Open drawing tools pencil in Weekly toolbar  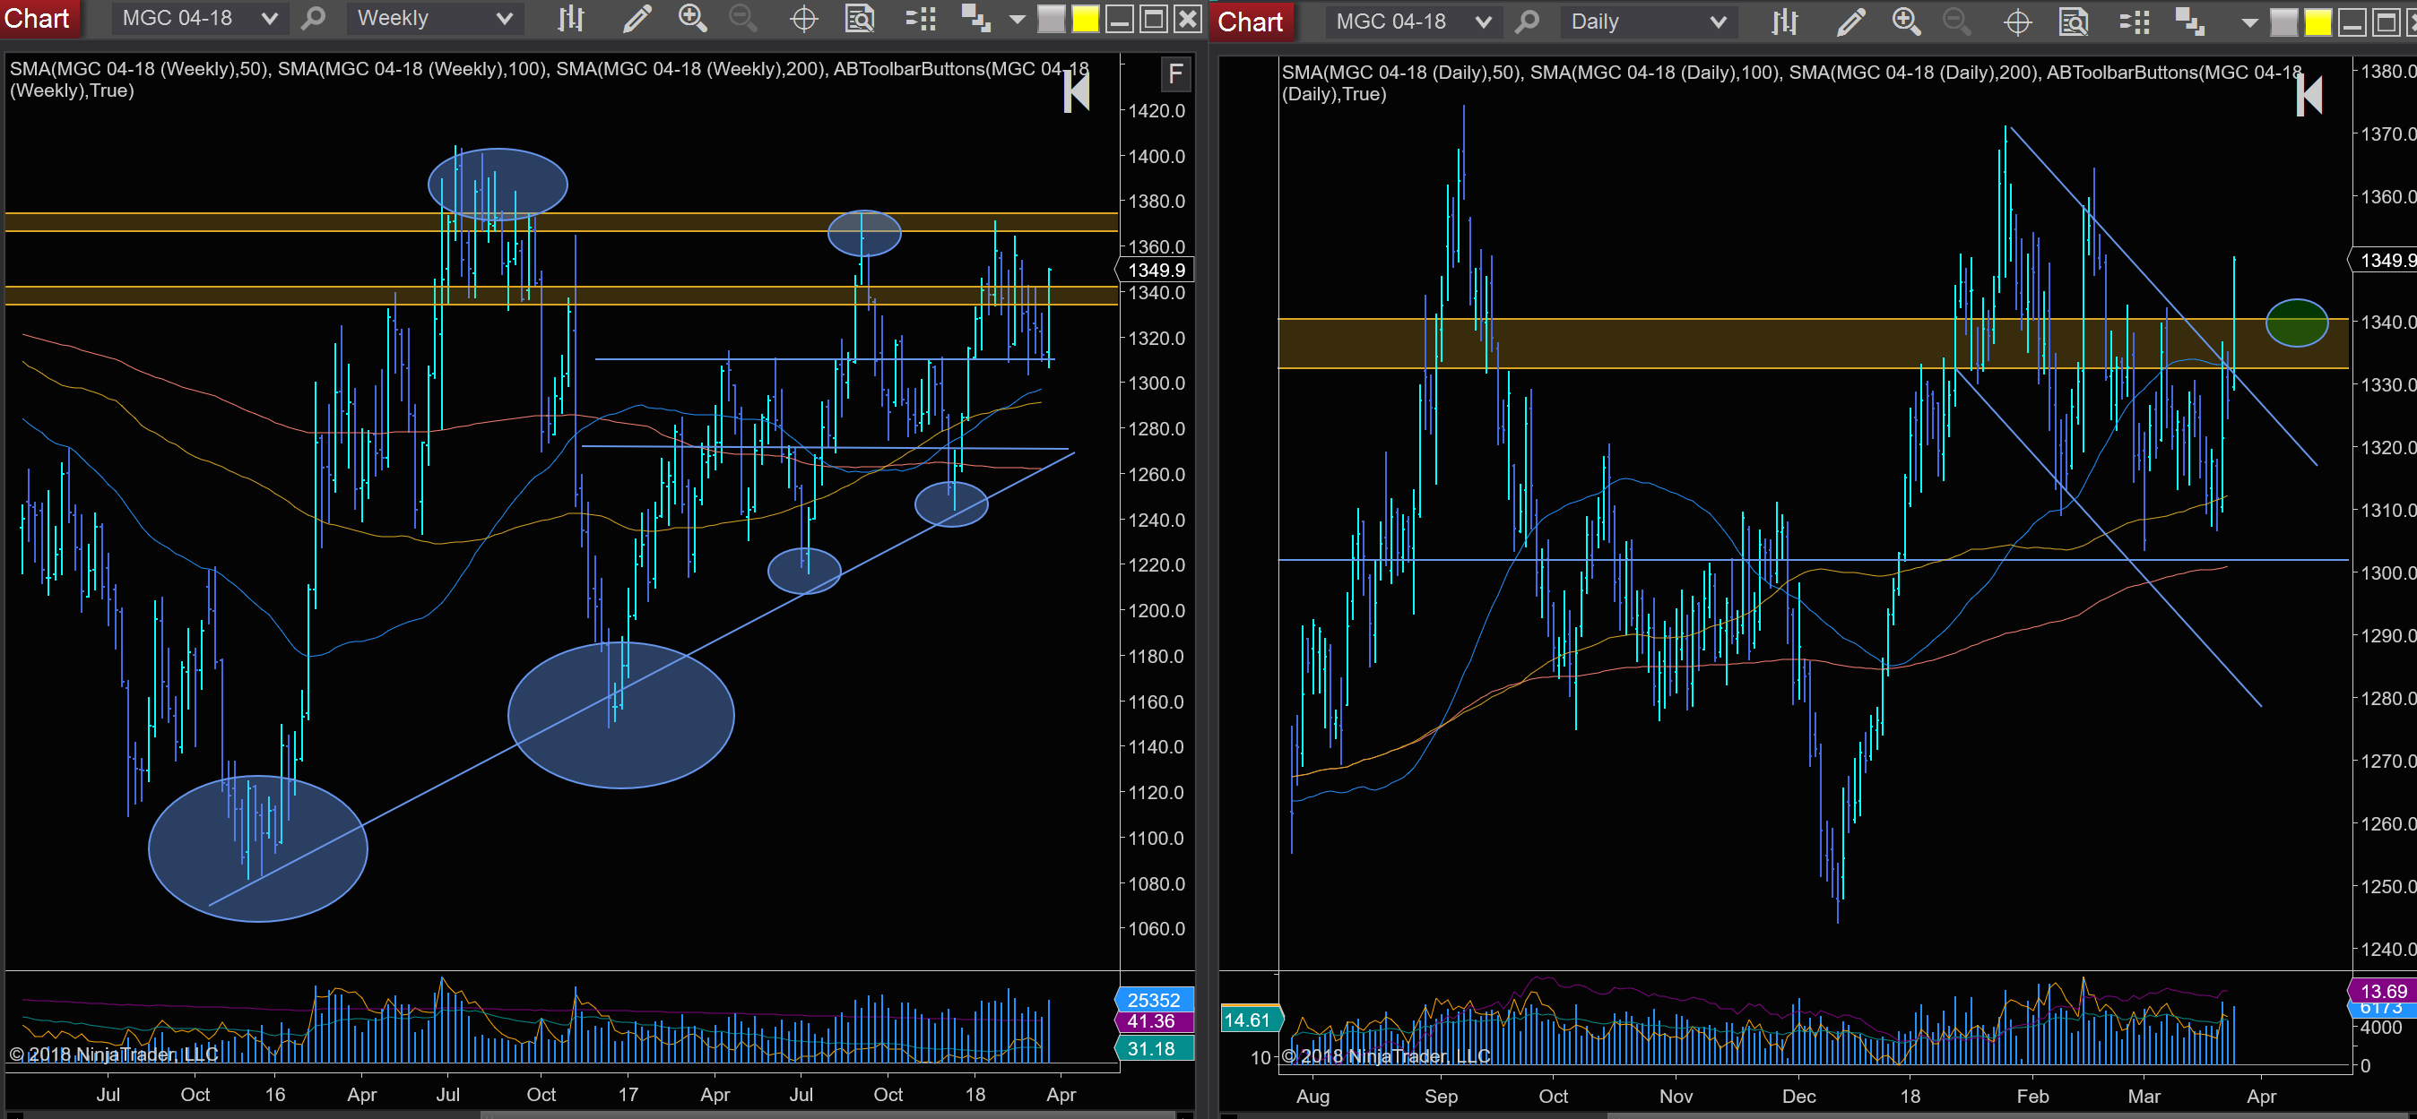coord(637,18)
